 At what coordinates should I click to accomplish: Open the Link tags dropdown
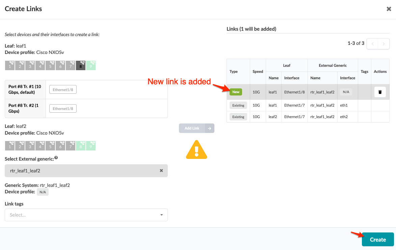(86, 215)
